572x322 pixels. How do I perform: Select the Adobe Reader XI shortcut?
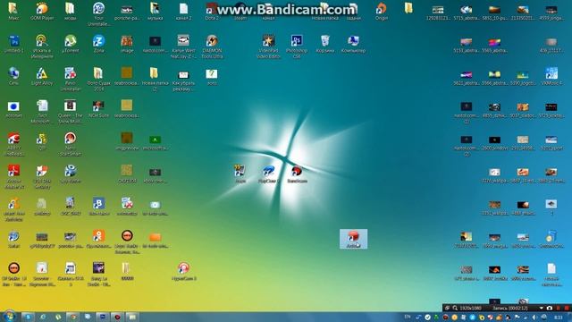(x=13, y=176)
